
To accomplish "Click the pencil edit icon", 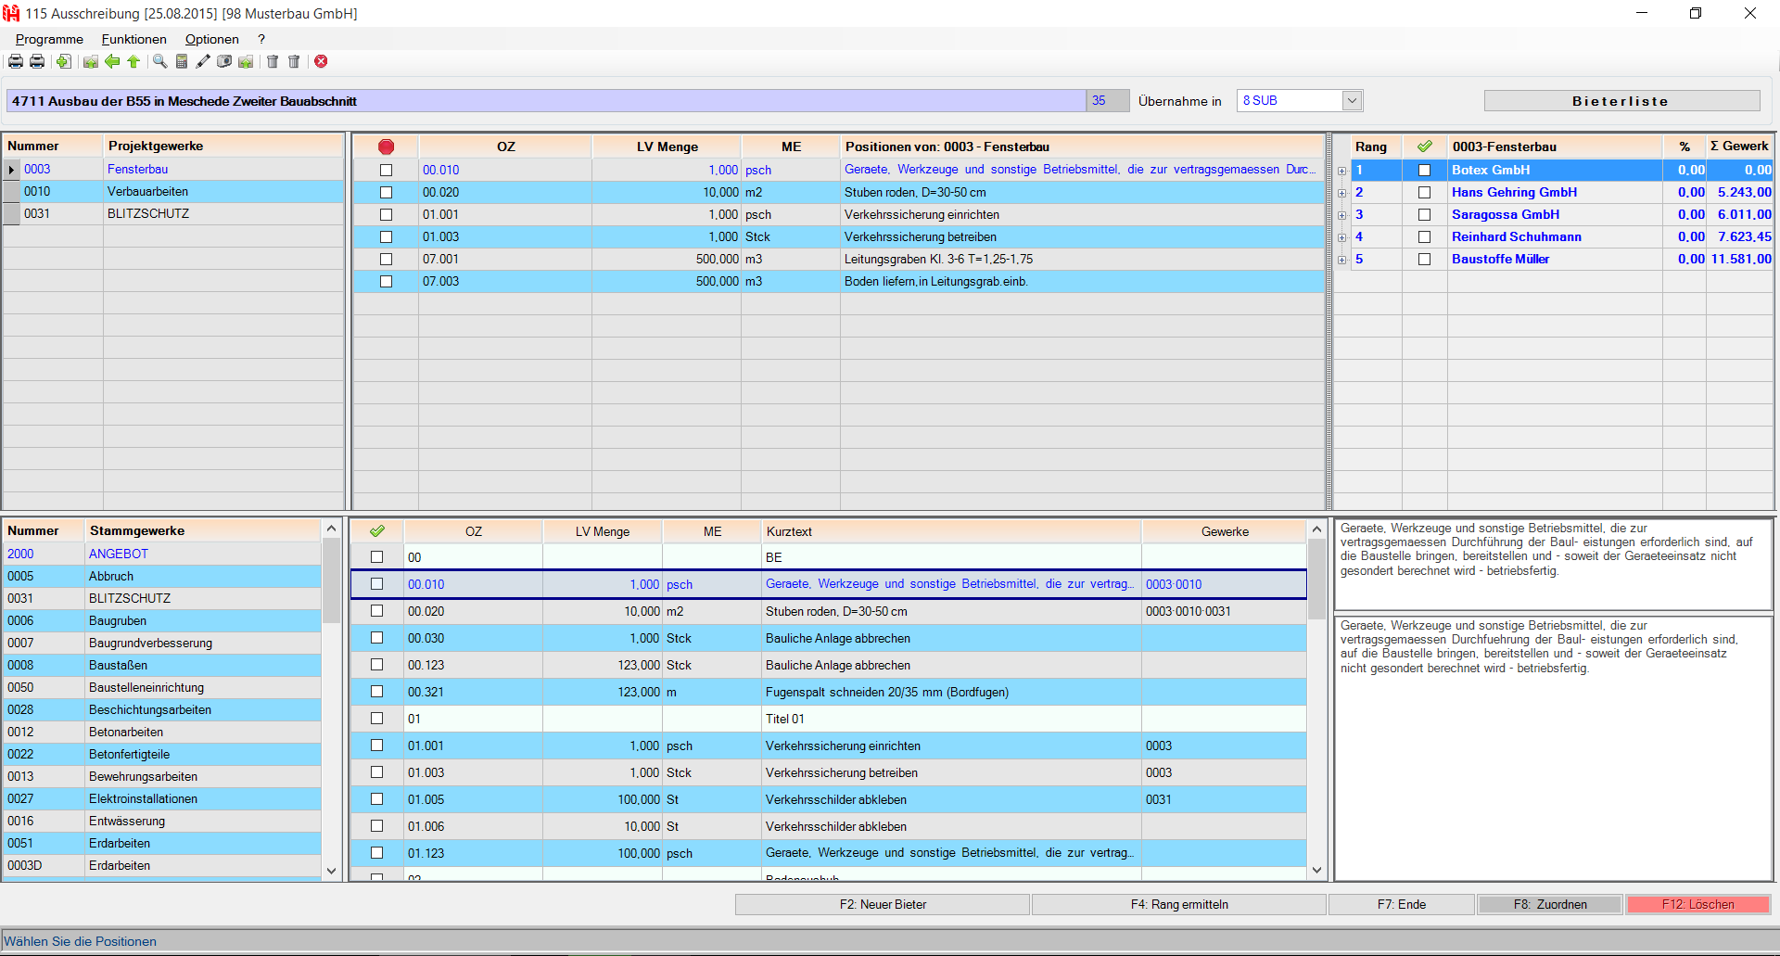I will 203,62.
